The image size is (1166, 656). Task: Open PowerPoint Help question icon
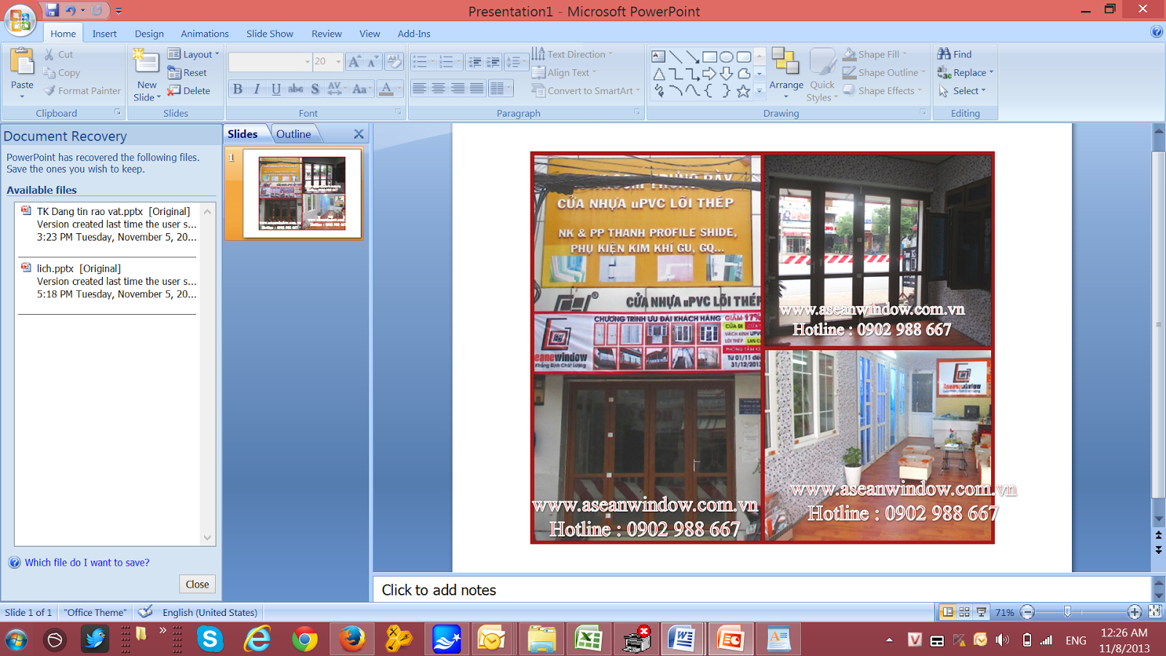[1157, 31]
